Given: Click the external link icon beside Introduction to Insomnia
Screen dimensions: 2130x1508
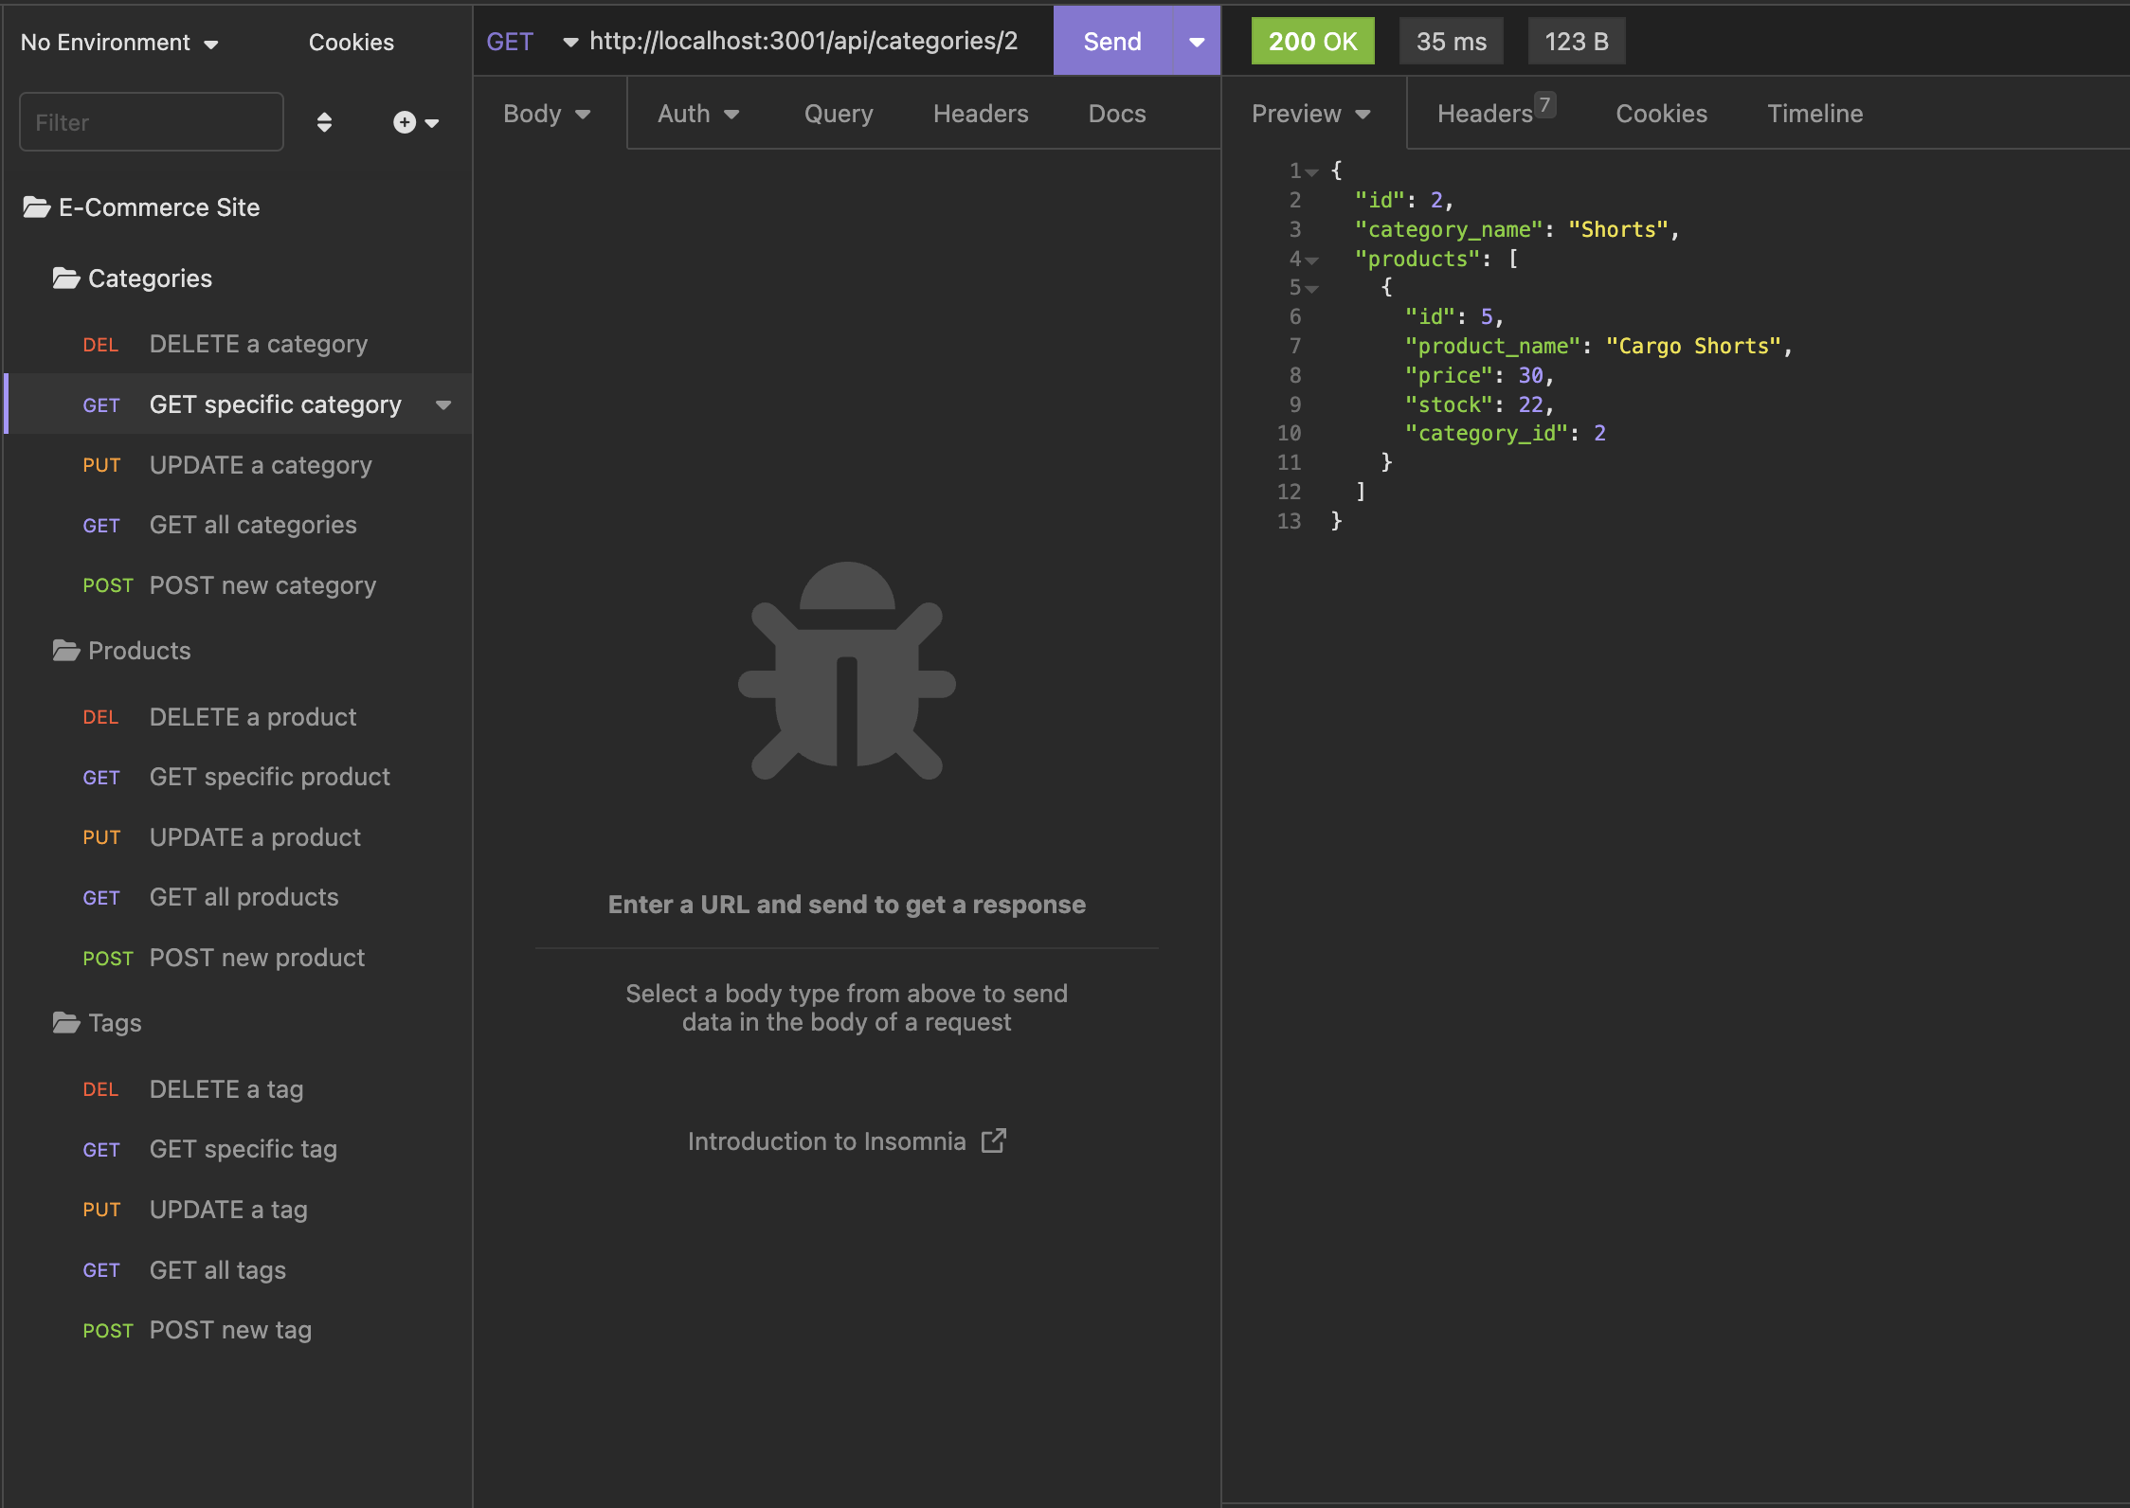Looking at the screenshot, I should (994, 1140).
